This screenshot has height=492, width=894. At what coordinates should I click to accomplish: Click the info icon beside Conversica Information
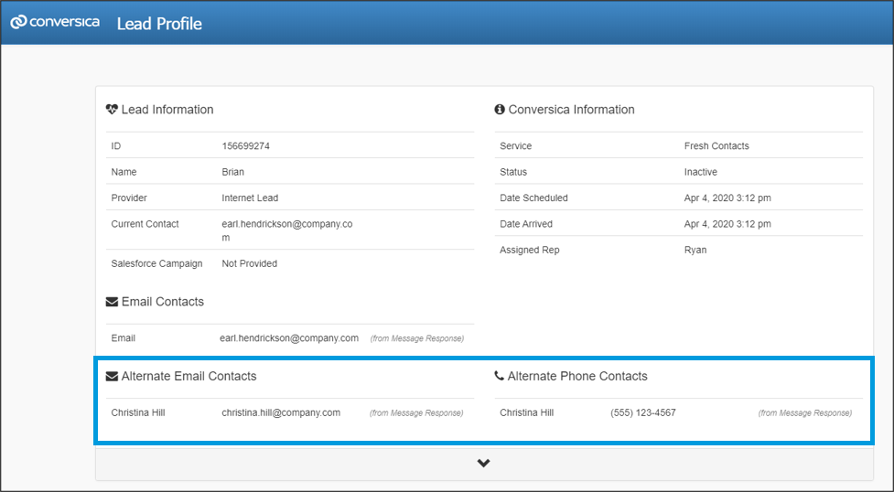coord(500,110)
